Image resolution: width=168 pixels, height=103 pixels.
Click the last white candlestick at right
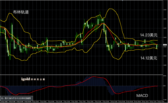pos(157,47)
